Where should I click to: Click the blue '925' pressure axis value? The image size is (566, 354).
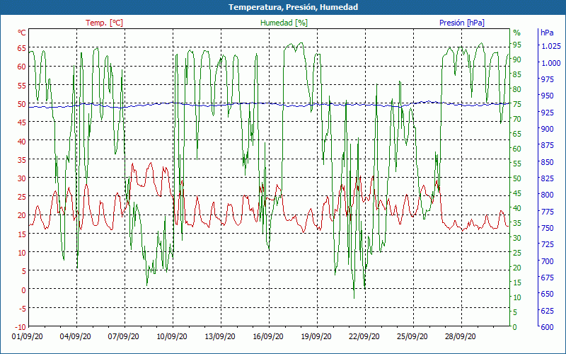(x=548, y=113)
